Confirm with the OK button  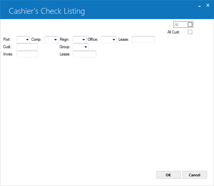coord(169,175)
